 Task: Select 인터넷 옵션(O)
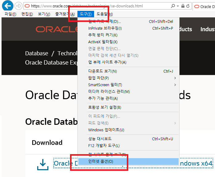coord(129,162)
